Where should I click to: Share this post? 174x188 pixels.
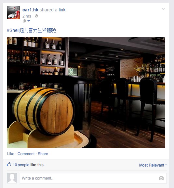click(x=43, y=154)
